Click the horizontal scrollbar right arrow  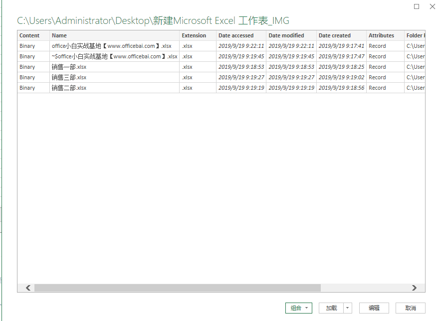[x=414, y=288]
